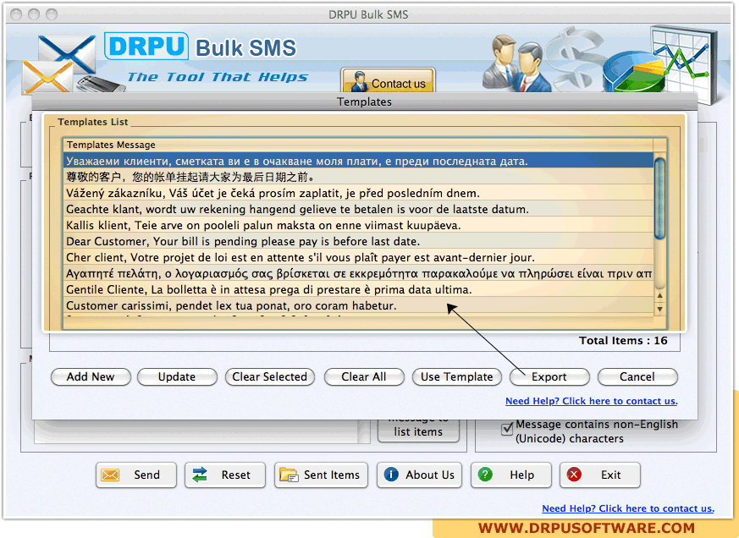Click the templates list scrollbar thumb
This screenshot has height=538, width=739.
click(659, 198)
